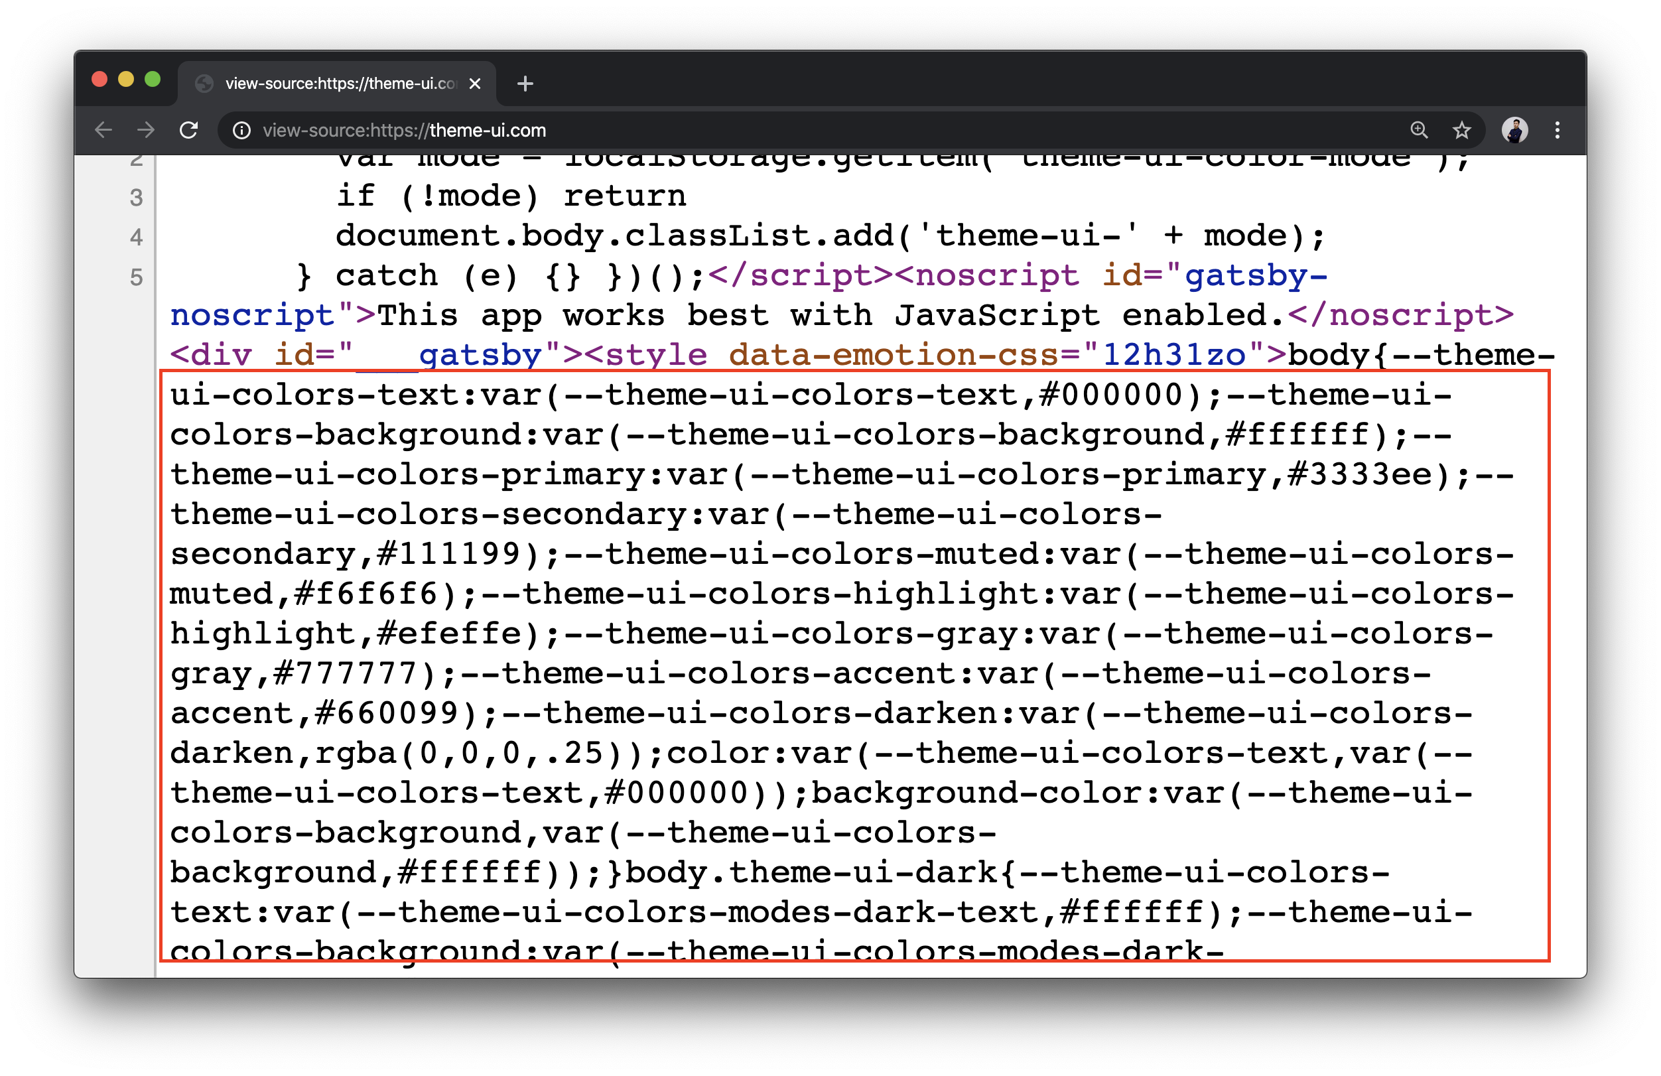Open a new tab with the plus button
This screenshot has height=1076, width=1661.
pos(525,84)
